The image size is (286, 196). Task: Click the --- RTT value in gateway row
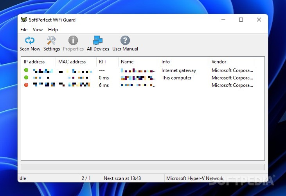(102, 70)
